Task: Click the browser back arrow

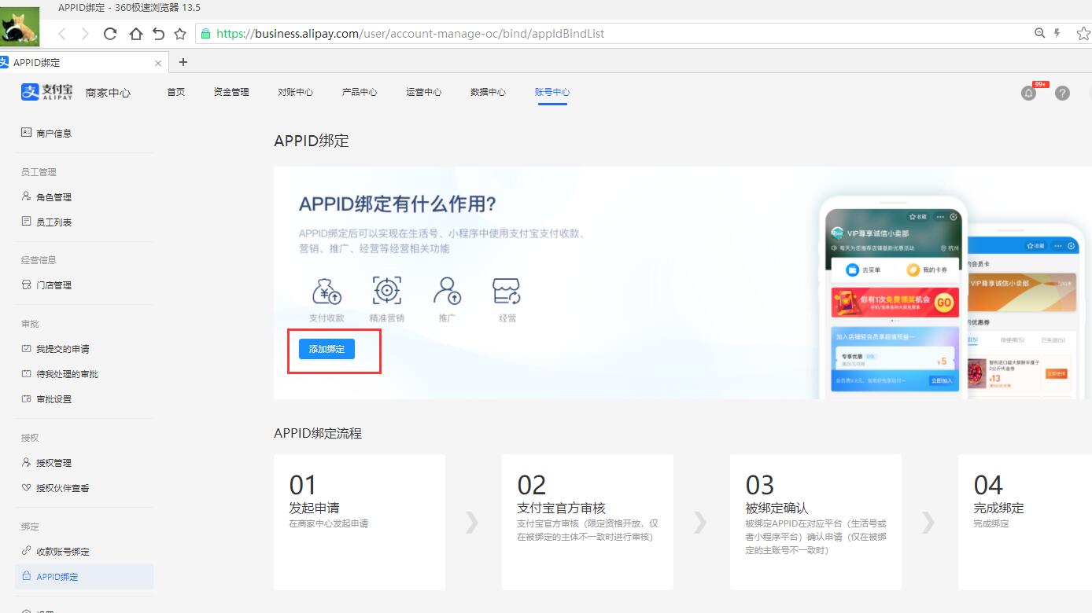Action: (62, 34)
